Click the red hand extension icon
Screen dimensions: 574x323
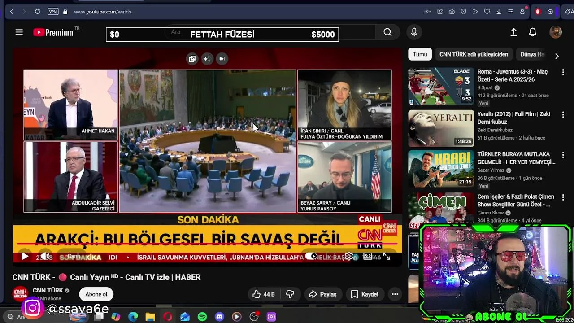click(x=538, y=12)
